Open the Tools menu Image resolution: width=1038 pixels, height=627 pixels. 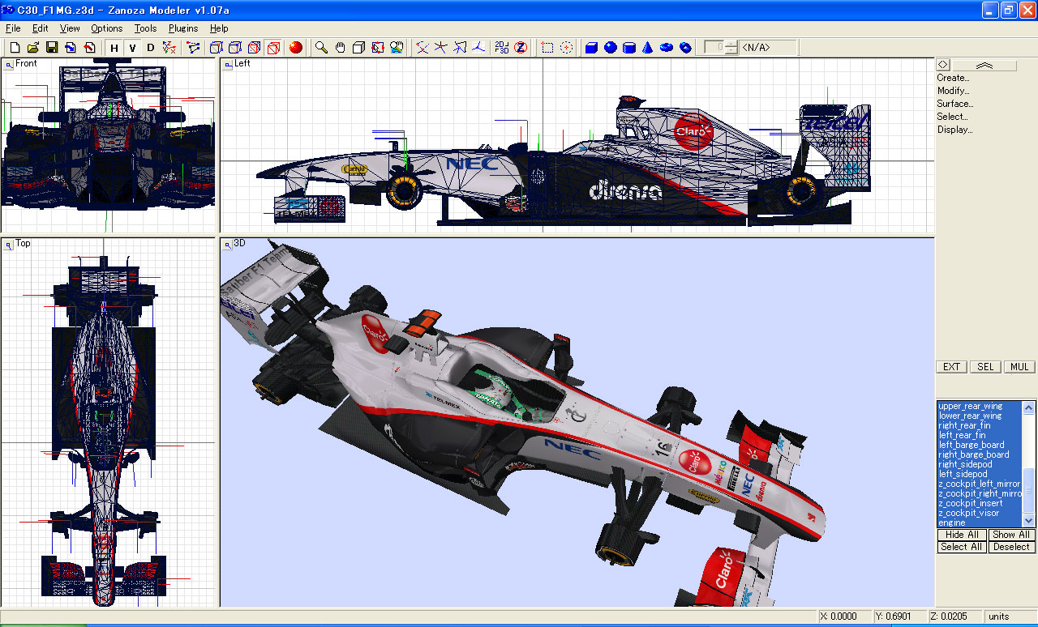point(146,28)
